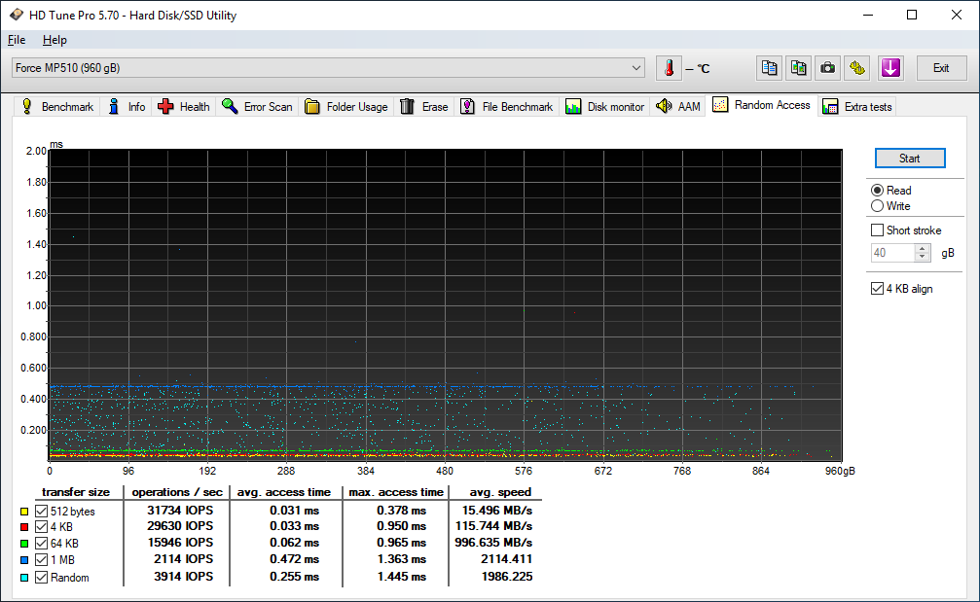Select the Write radio button
Viewport: 980px width, 602px height.
pyautogui.click(x=878, y=206)
